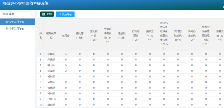Select the 晓天所 table row
Screen dimensions: 224x108
131,65
